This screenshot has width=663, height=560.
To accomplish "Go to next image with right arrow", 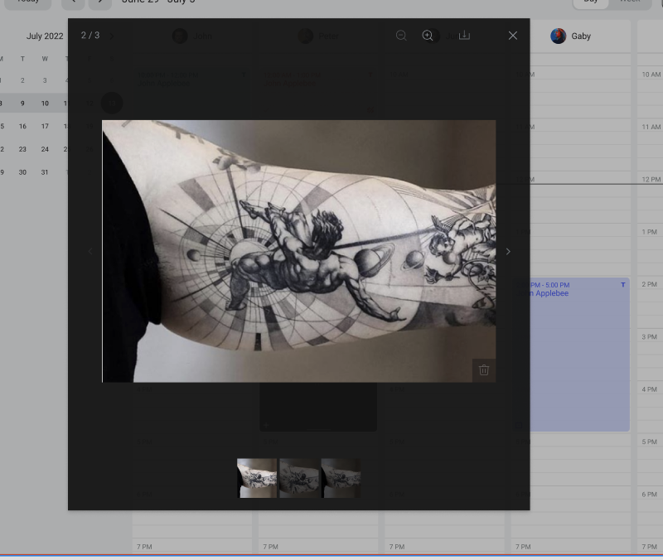I will [x=508, y=252].
